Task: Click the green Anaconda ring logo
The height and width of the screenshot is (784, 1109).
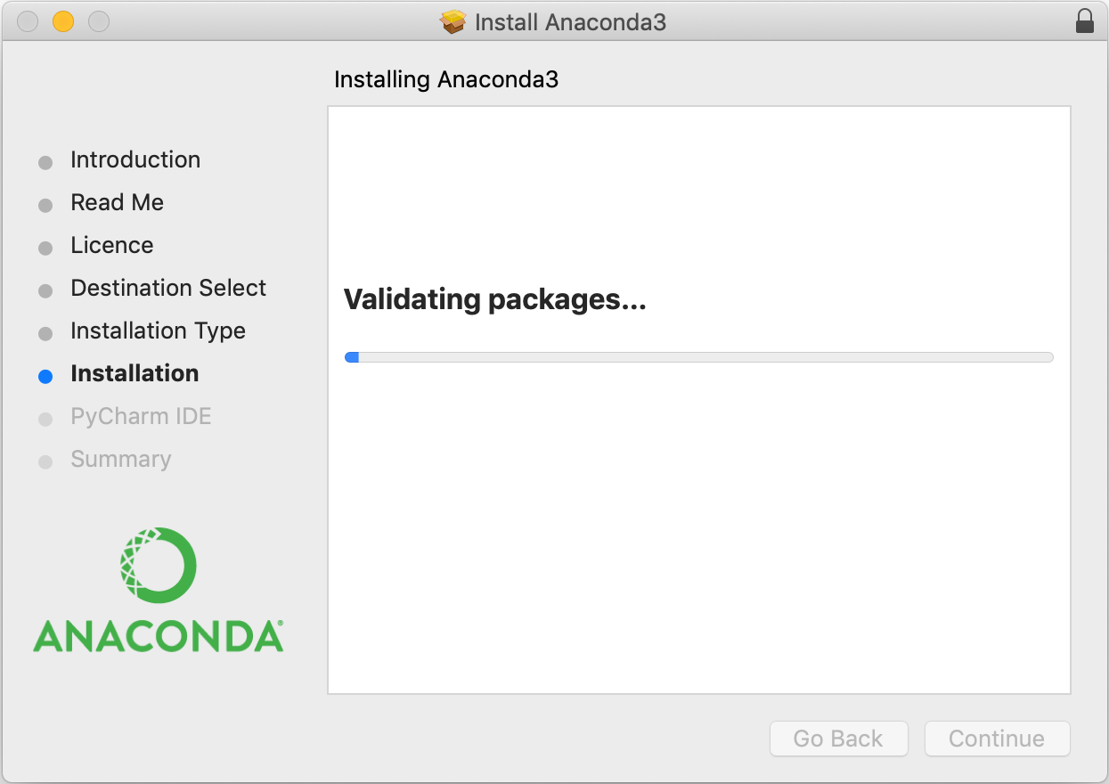Action: coord(159,565)
